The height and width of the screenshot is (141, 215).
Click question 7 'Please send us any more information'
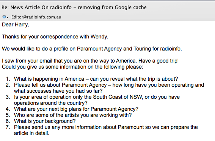[x=106, y=127]
